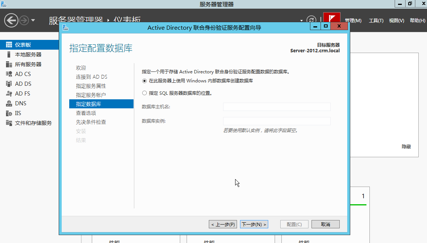Screen dimensions: 427x243
Task: Select Windows 内部数据库 radio option
Action: click(x=144, y=80)
